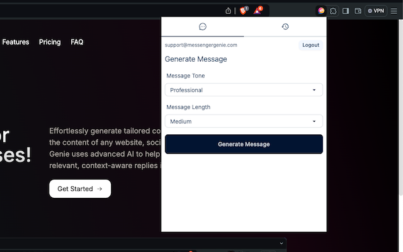Screen dimensions: 403x252
Task: Open the browser hamburger menu
Action: click(x=394, y=11)
